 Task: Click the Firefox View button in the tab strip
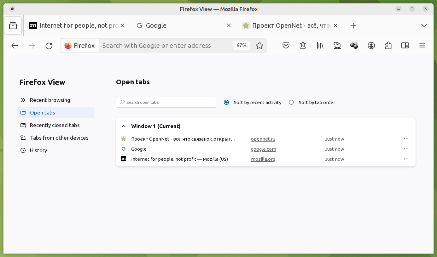pyautogui.click(x=13, y=25)
